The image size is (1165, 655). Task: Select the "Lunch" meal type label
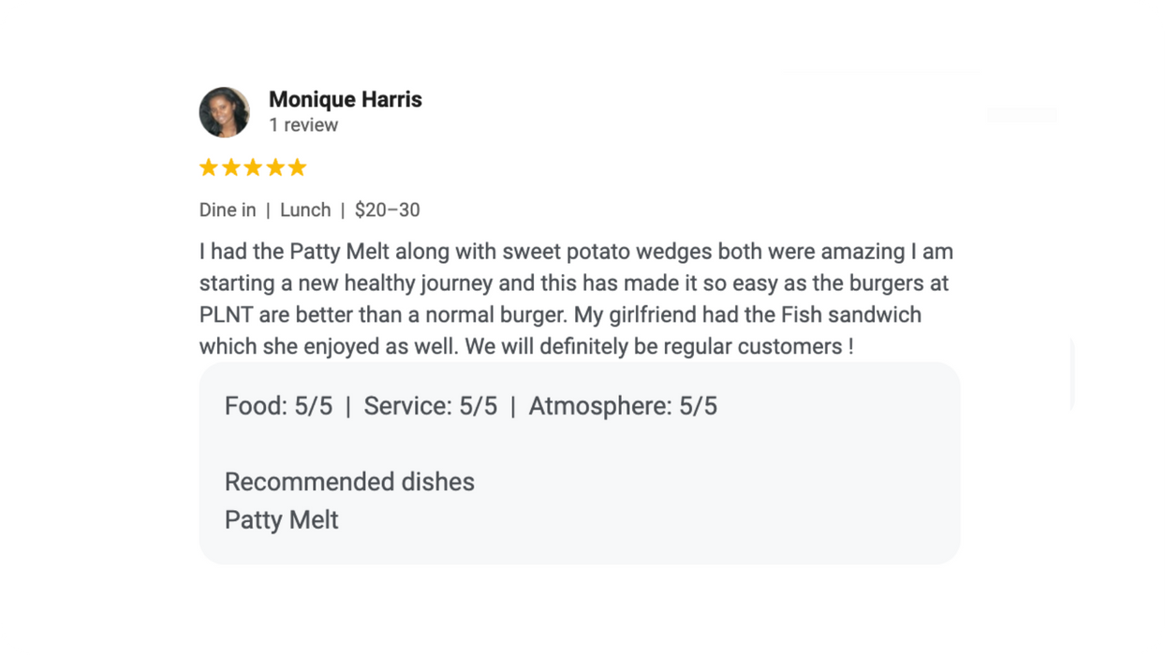(305, 210)
